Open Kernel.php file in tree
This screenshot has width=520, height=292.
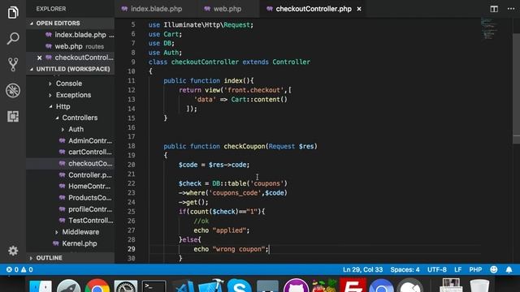pos(80,243)
